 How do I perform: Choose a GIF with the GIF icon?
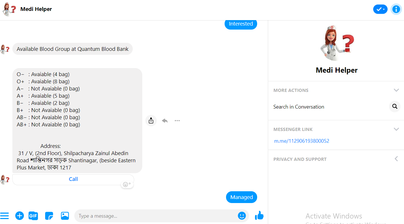[x=33, y=216]
